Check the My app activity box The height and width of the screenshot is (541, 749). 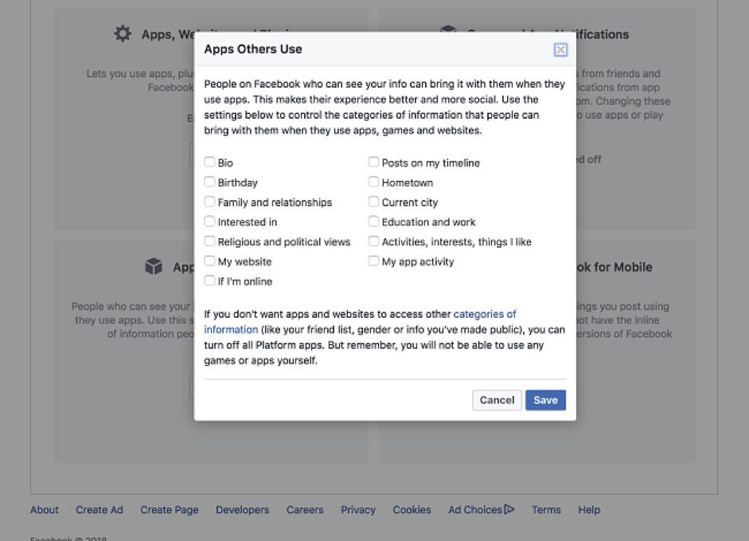coord(373,261)
